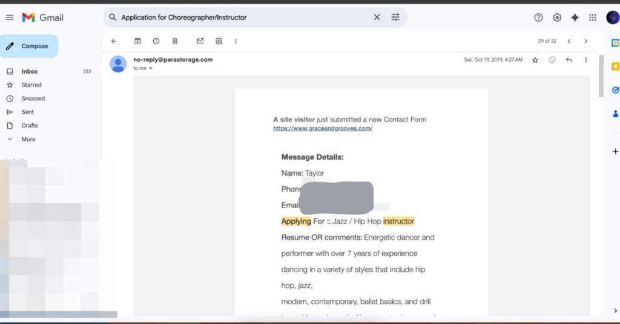Screen dimensions: 620x324
Task: Expand More labels in sidebar
Action: (28, 139)
